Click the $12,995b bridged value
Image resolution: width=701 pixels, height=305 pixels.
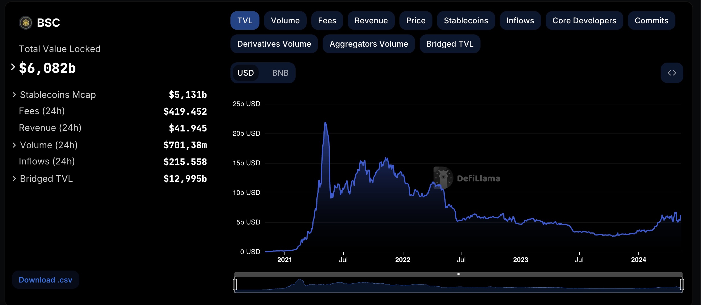point(185,179)
